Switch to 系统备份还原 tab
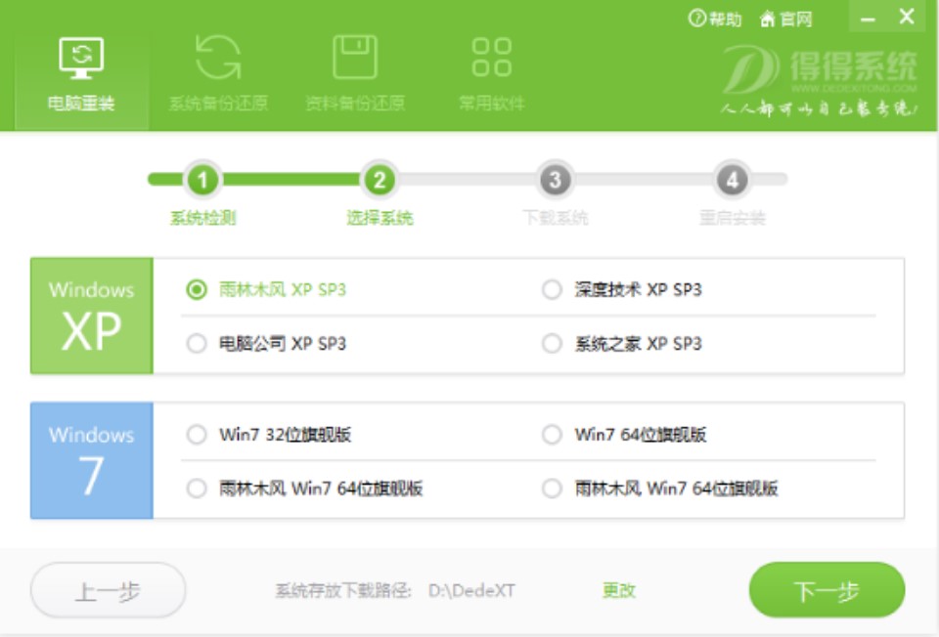Screen dimensions: 939x637 (218, 76)
